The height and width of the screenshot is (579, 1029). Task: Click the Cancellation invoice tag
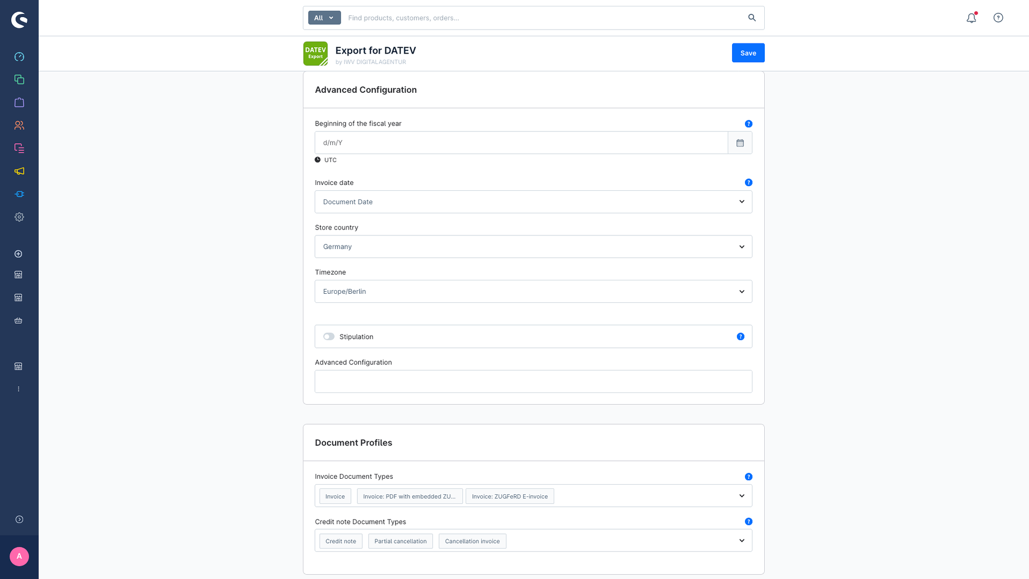[472, 541]
